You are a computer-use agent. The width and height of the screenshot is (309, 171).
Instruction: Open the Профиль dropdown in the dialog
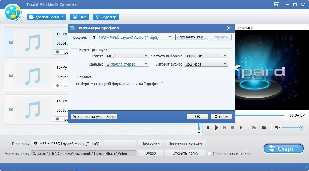[132, 37]
